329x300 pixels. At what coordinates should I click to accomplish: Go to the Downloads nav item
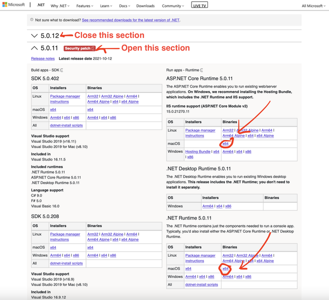tap(145, 6)
